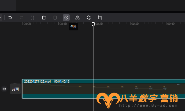Select the video clip thumbnail strip
185x111 pixels.
tap(104, 89)
